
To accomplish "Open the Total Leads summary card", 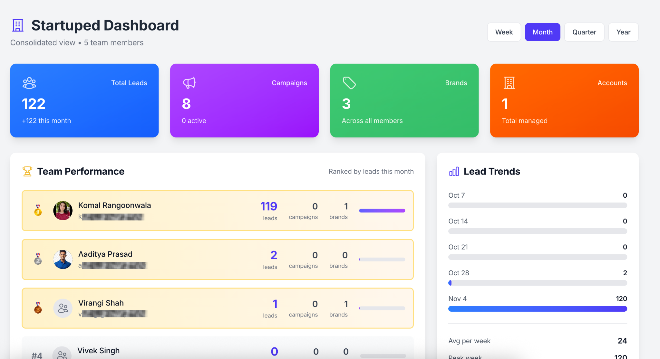I will pos(84,100).
